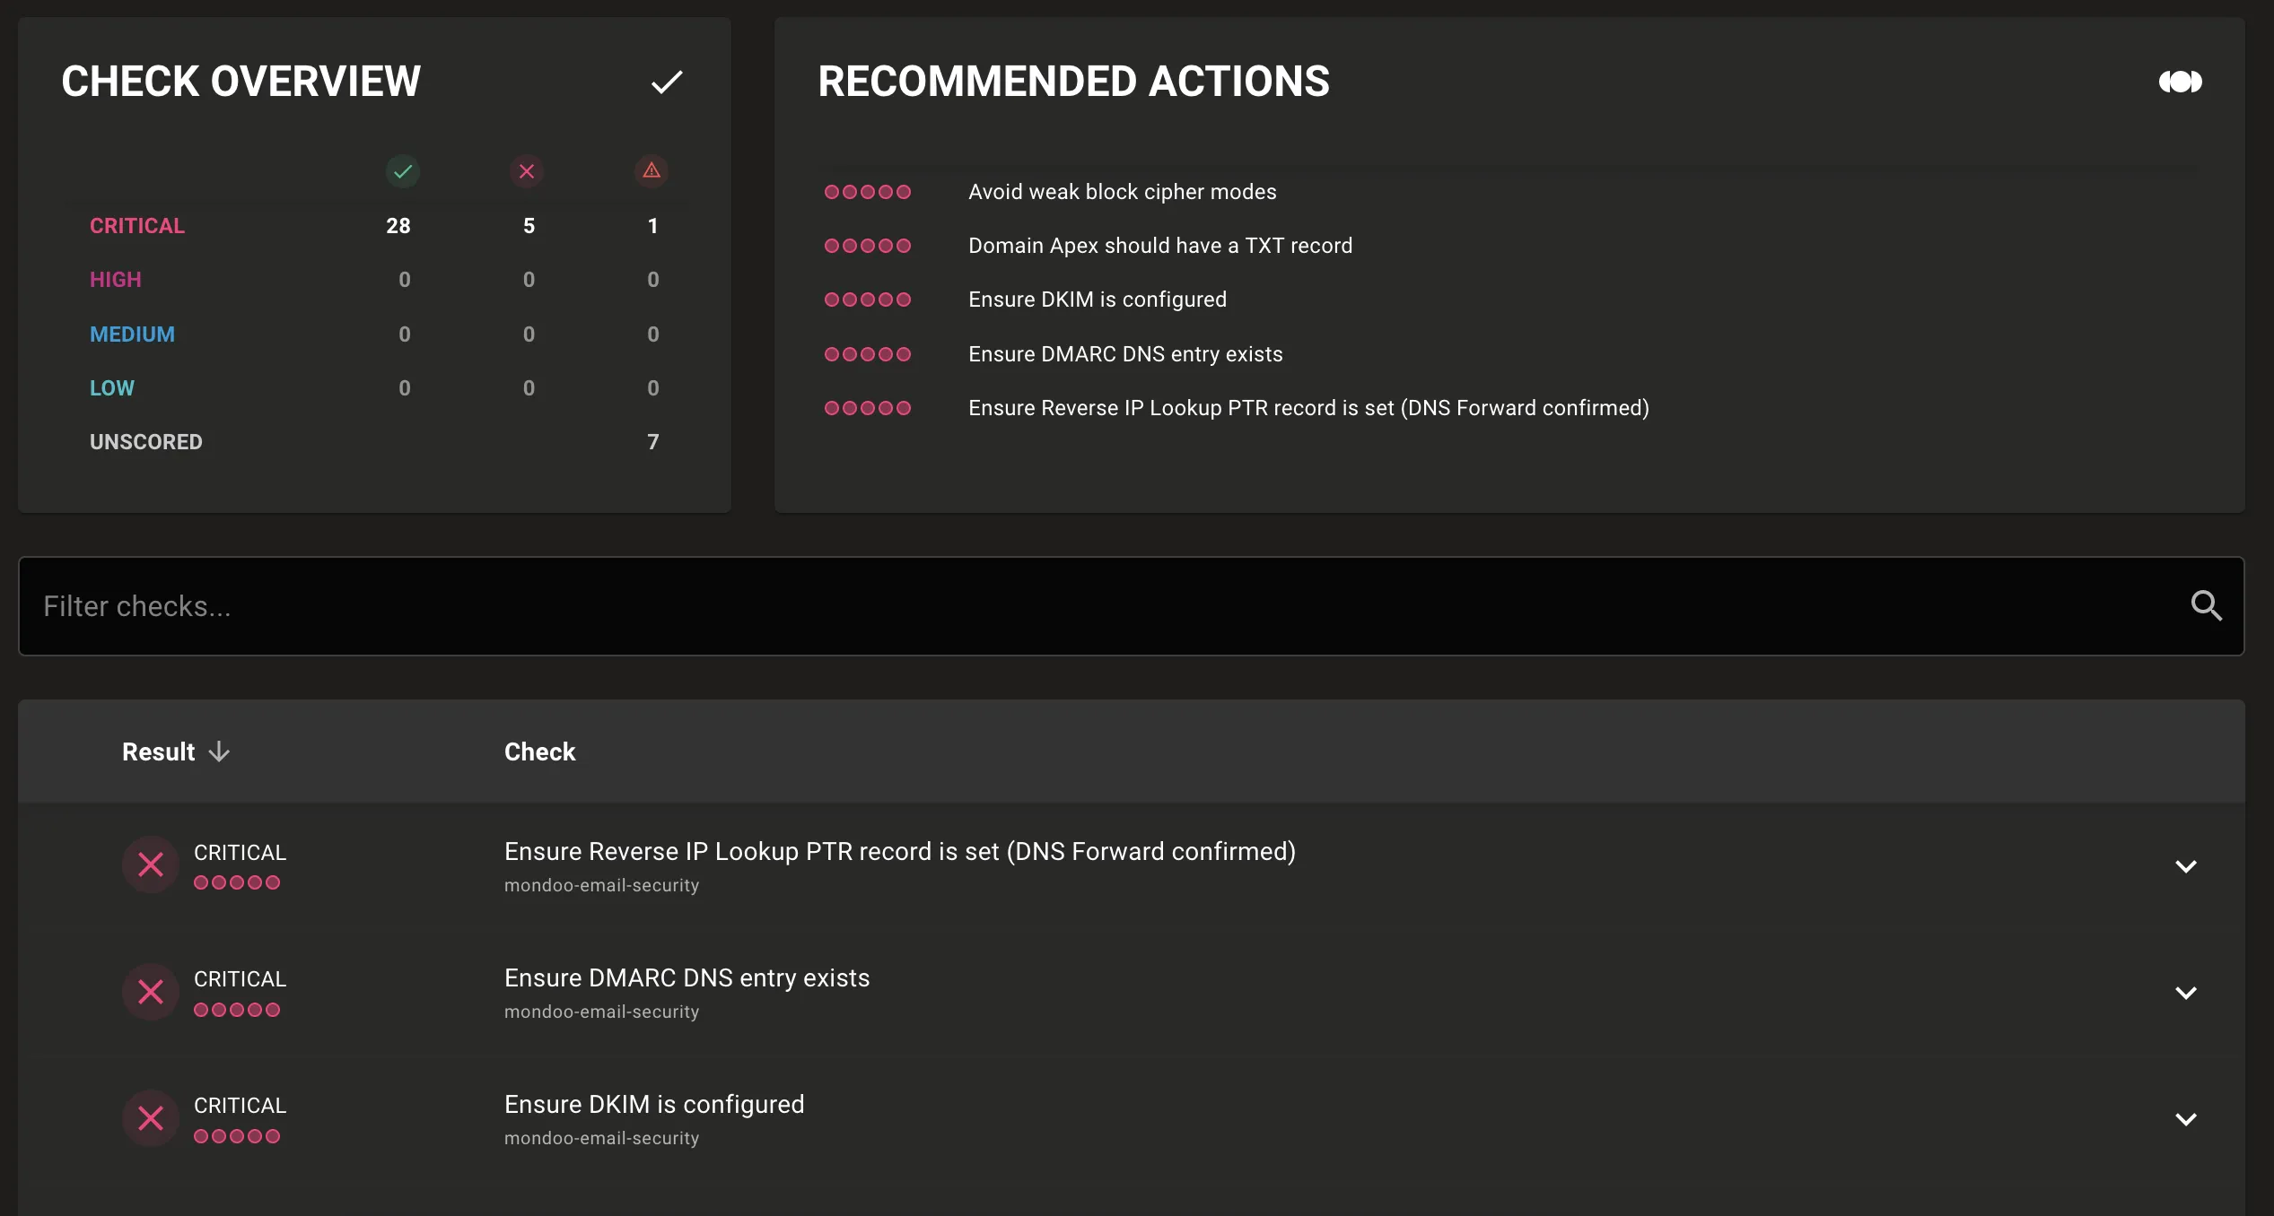Expand the Reverse IP Lookup PTR check row

[2185, 865]
